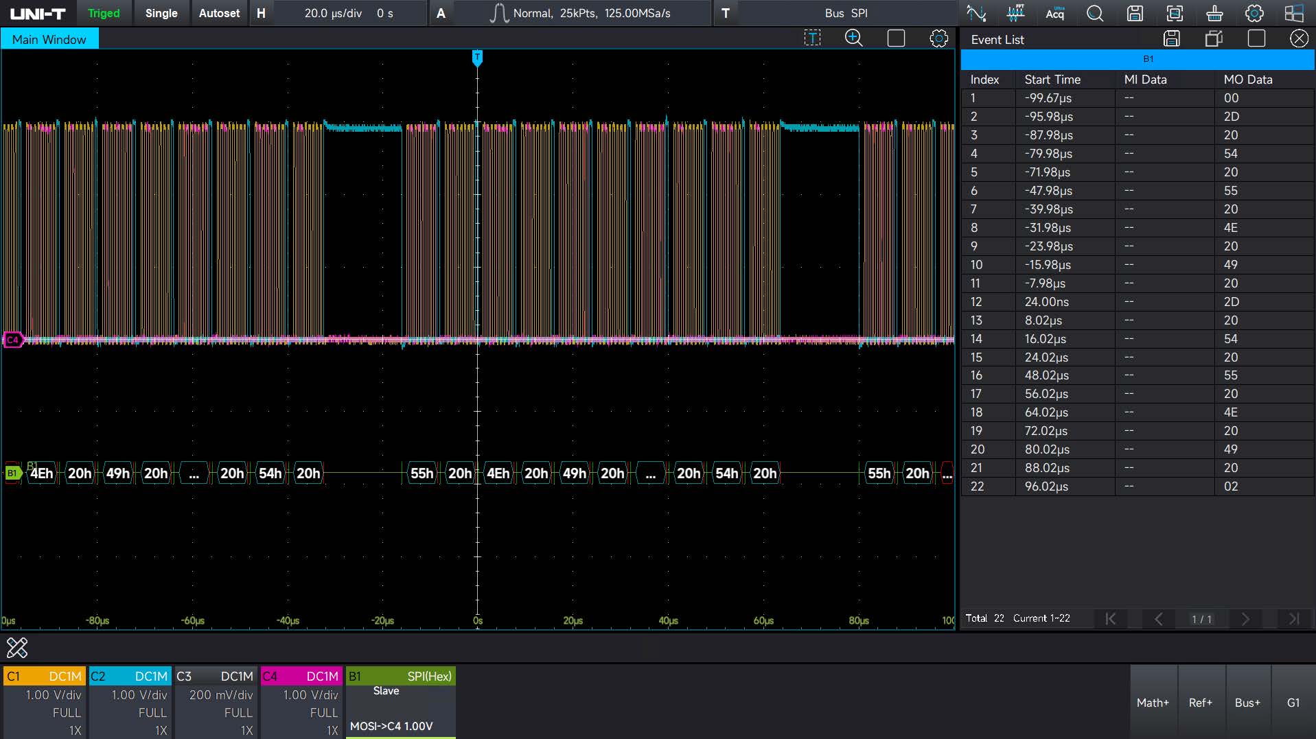Select the Main Window tab

(49, 39)
